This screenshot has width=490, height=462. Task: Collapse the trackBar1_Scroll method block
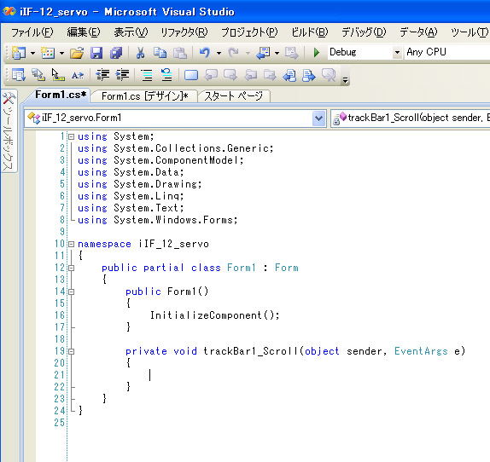coord(72,351)
